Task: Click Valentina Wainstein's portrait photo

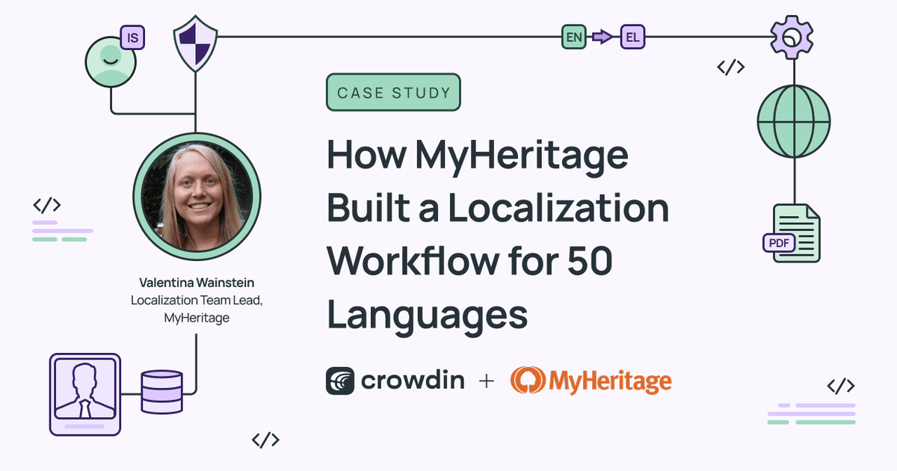Action: 197,197
